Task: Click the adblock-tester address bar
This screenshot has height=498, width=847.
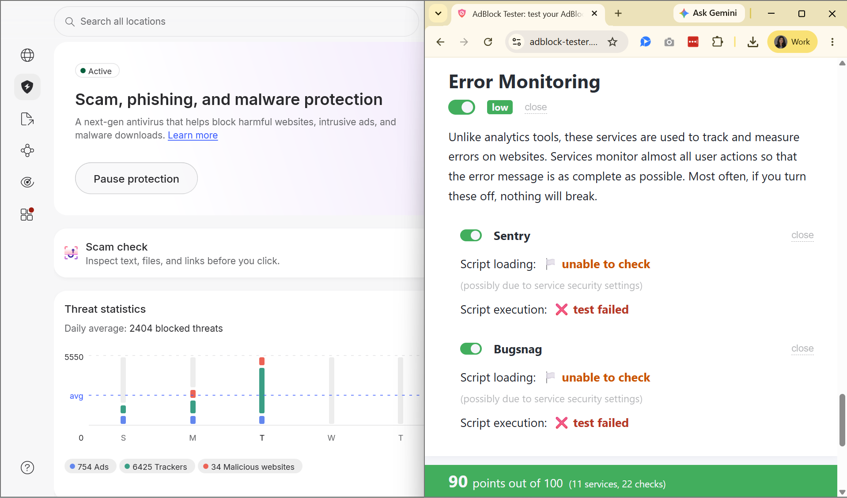Action: pyautogui.click(x=563, y=42)
